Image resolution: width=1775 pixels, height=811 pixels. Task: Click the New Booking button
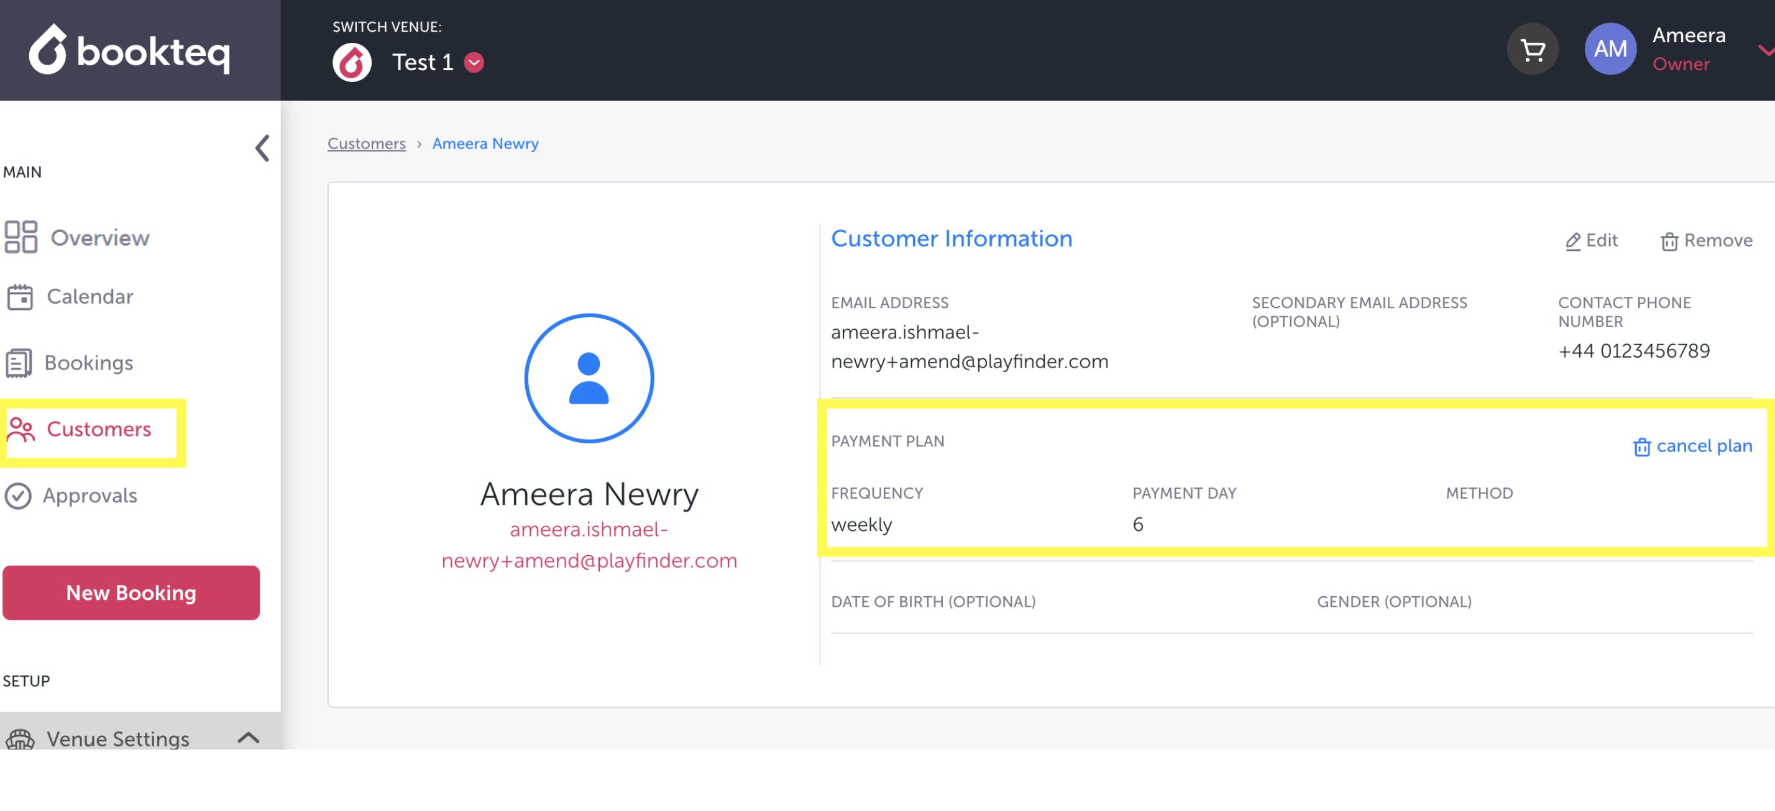click(131, 592)
